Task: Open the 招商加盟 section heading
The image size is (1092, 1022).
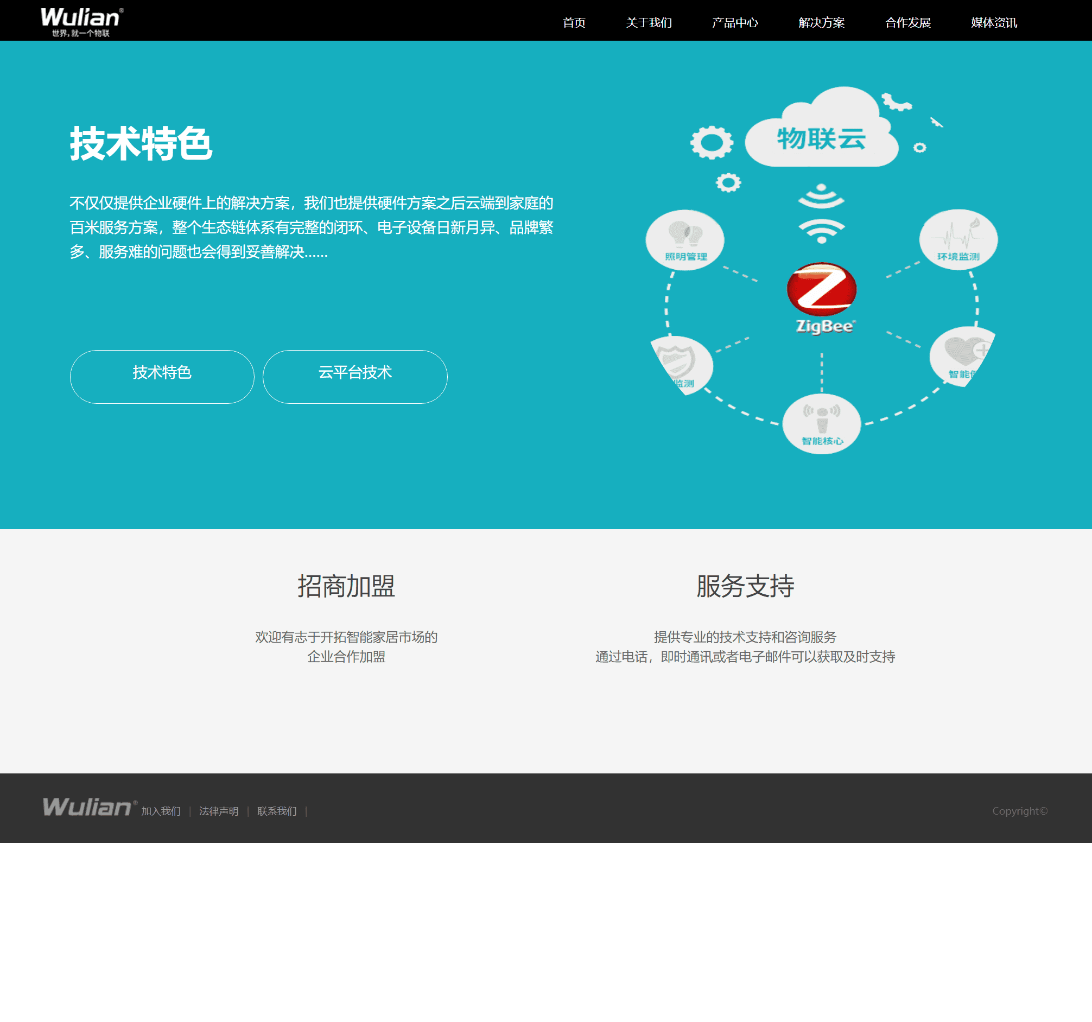Action: pyautogui.click(x=346, y=586)
